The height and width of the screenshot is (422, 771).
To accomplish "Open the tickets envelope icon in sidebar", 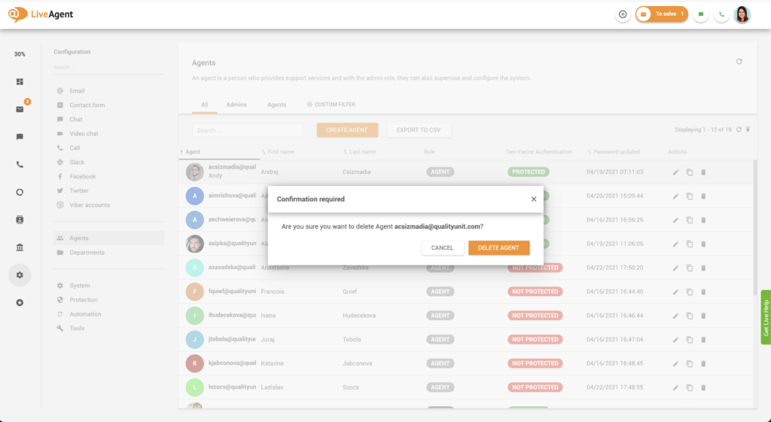I will point(20,109).
